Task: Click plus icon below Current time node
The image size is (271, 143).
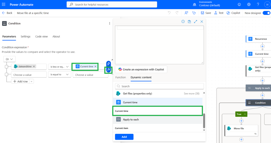Action: pyautogui.click(x=263, y=61)
